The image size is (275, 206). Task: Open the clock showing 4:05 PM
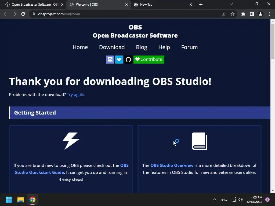tap(254, 200)
